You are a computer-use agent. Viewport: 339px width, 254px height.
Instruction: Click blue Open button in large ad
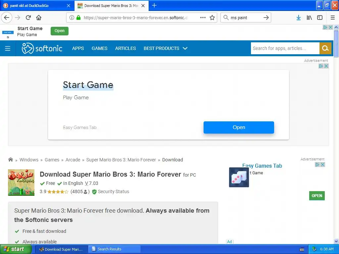(x=239, y=127)
